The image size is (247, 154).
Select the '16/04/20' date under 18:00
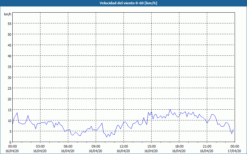point(179,151)
